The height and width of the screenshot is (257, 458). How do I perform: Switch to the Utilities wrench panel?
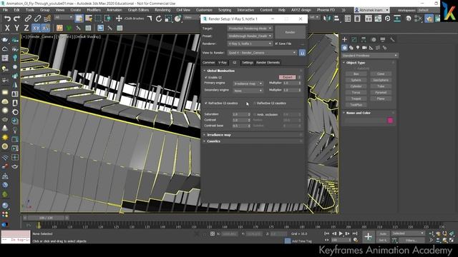coord(392,39)
